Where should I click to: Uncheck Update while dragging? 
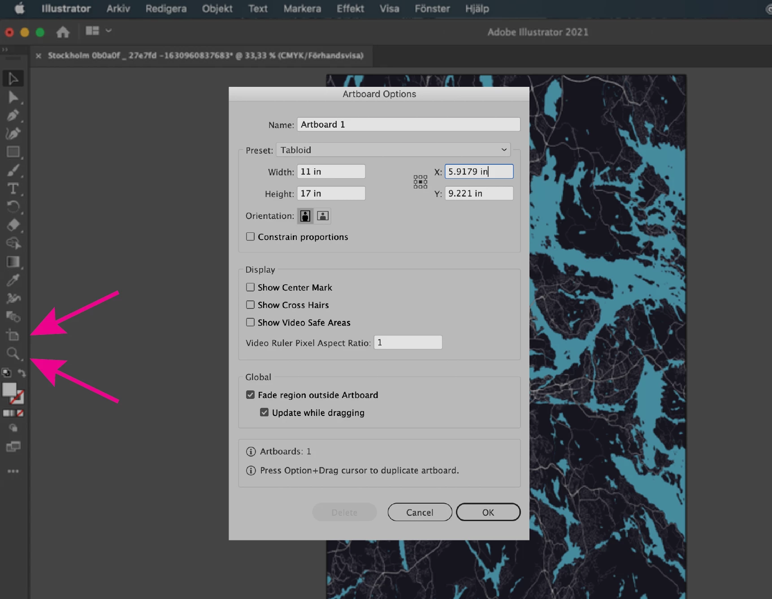(x=264, y=412)
